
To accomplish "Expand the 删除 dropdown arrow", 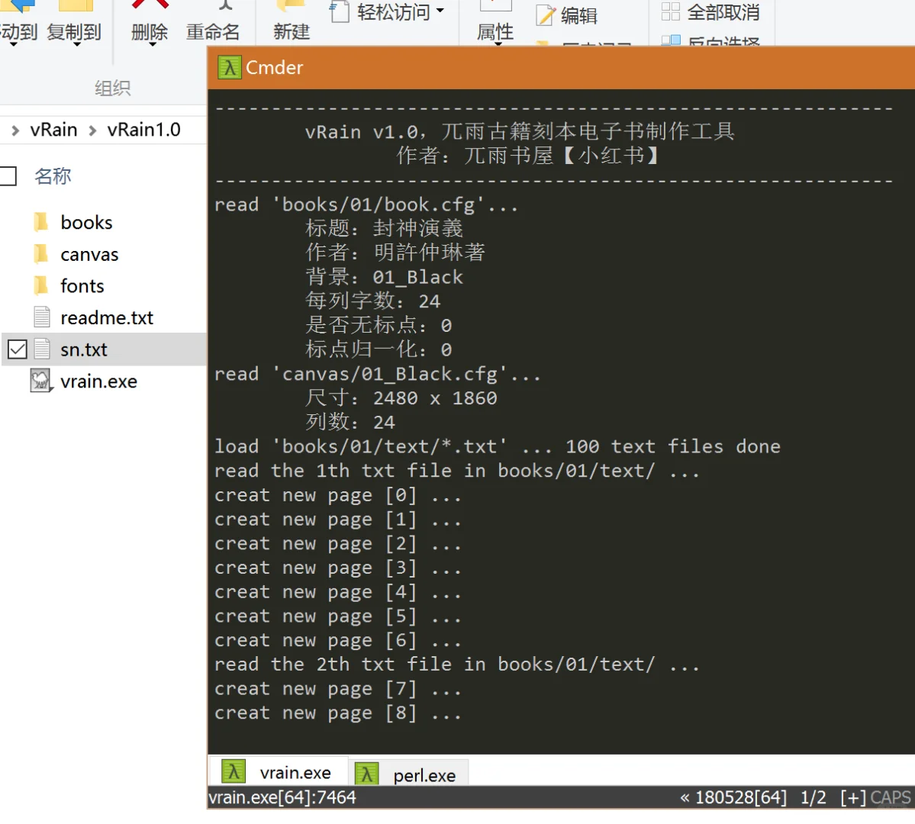I will pyautogui.click(x=152, y=43).
